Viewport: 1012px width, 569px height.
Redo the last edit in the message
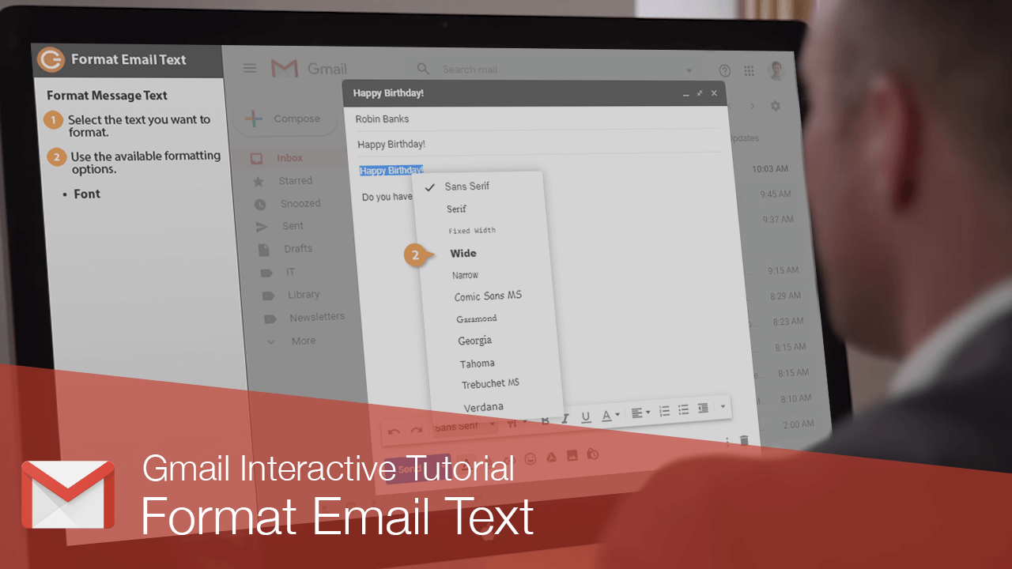[x=416, y=430]
